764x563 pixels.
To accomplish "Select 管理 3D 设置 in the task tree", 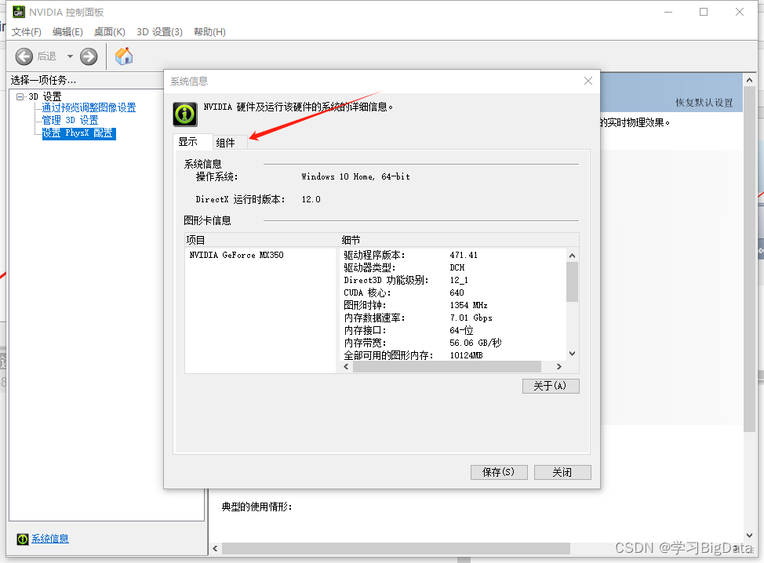I will point(70,120).
